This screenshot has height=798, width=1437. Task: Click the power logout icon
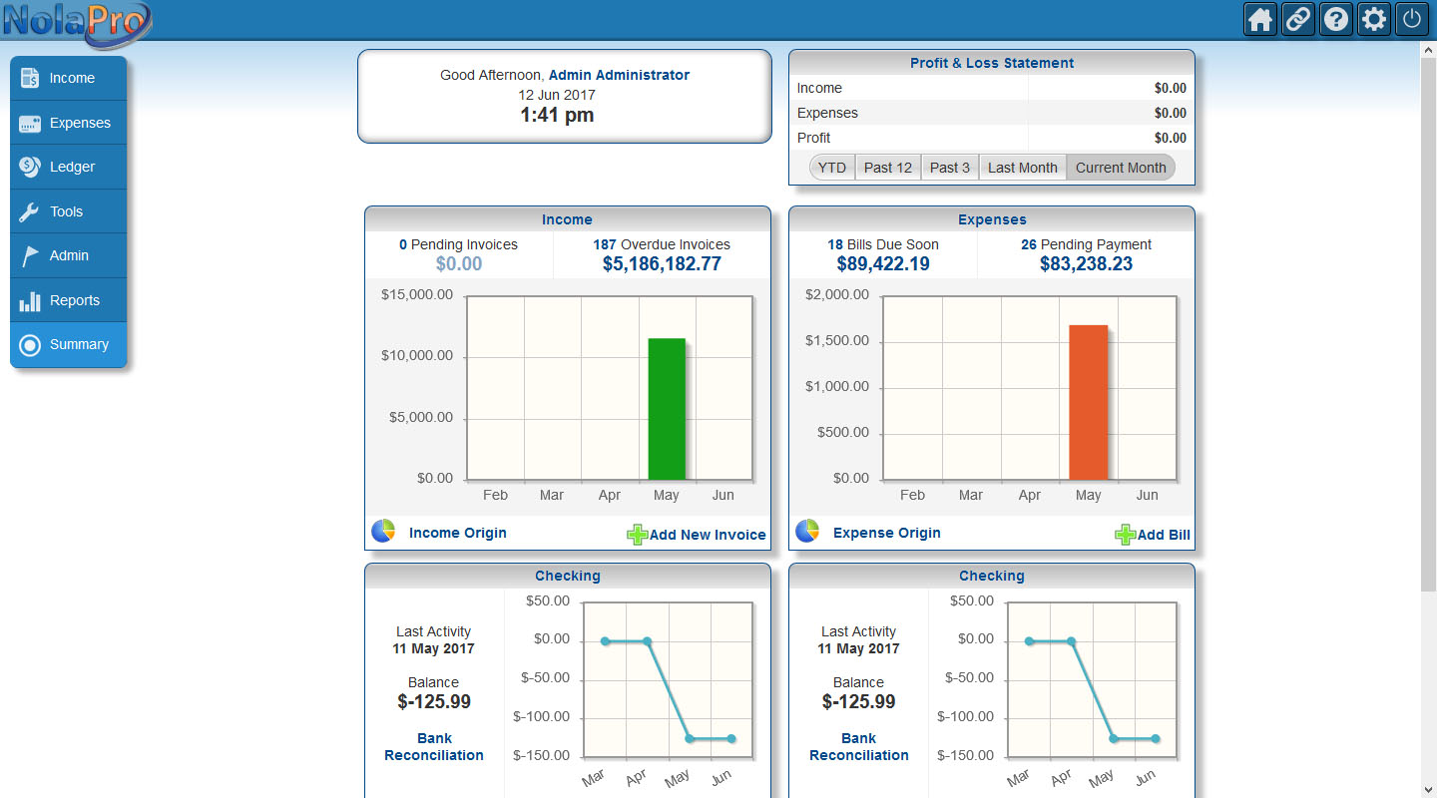click(x=1411, y=20)
